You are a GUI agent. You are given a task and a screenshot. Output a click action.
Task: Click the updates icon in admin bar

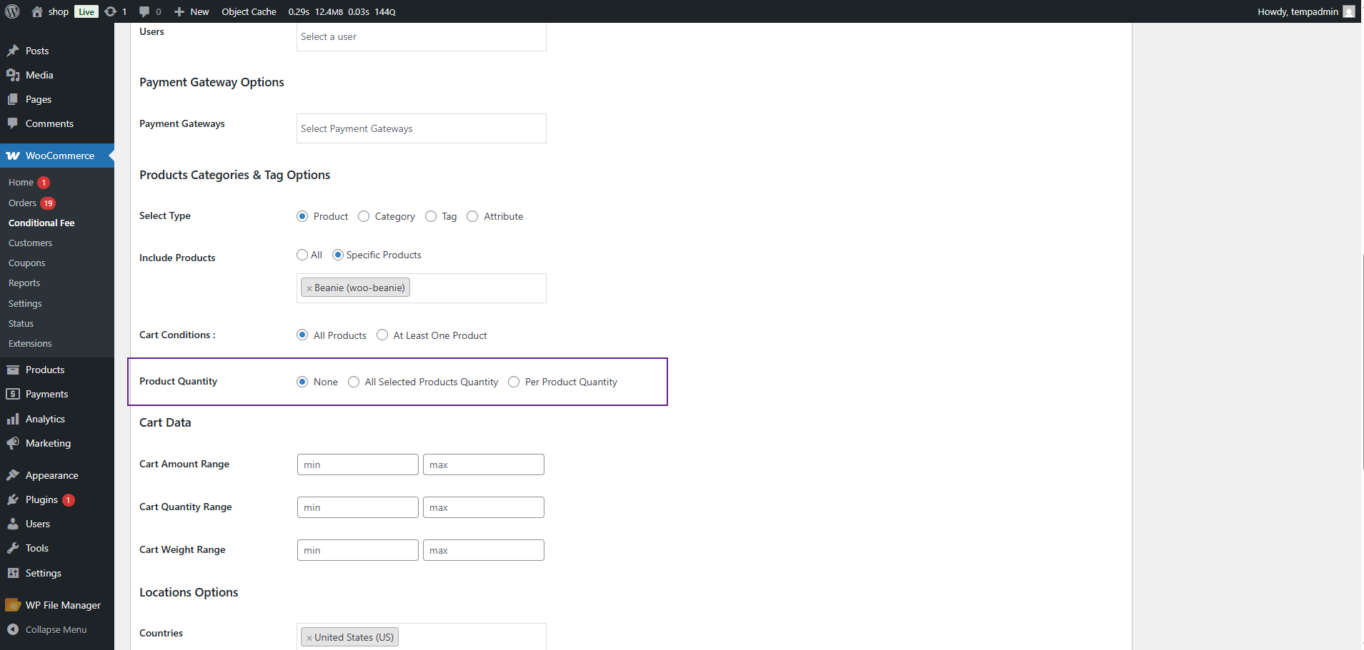tap(110, 11)
